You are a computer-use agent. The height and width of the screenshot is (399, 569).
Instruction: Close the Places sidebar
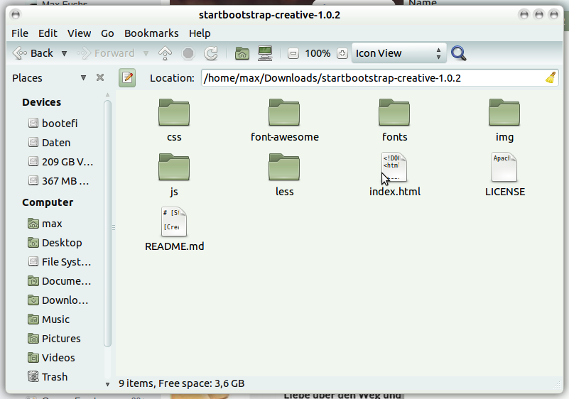[100, 77]
